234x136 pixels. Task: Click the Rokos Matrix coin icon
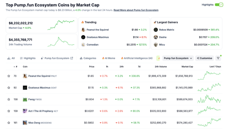[156, 30]
